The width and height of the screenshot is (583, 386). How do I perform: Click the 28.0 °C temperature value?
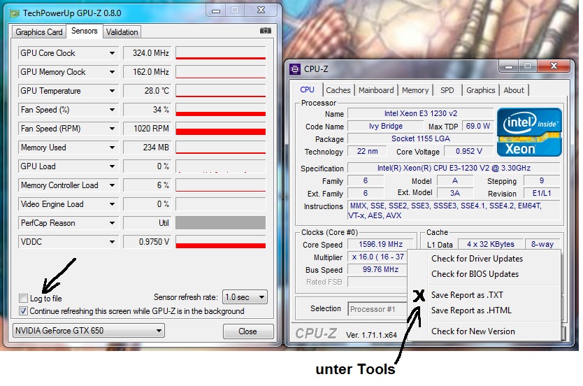pos(147,91)
